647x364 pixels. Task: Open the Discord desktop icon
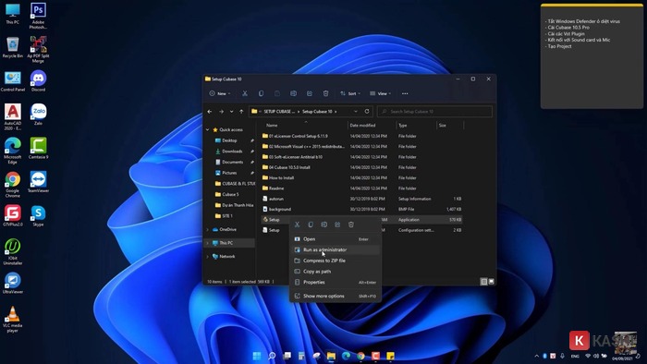click(x=38, y=80)
